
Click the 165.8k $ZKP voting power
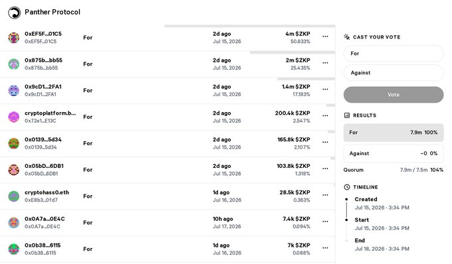pyautogui.click(x=294, y=140)
